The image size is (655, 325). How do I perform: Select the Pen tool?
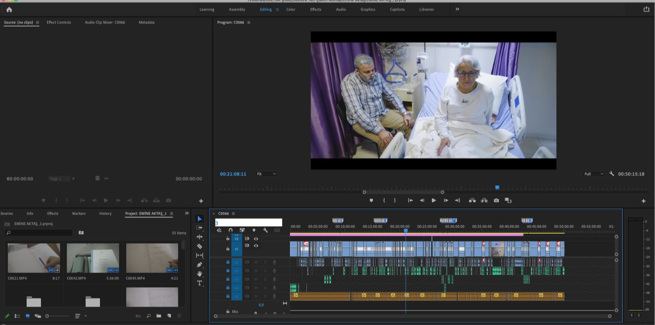(x=199, y=265)
